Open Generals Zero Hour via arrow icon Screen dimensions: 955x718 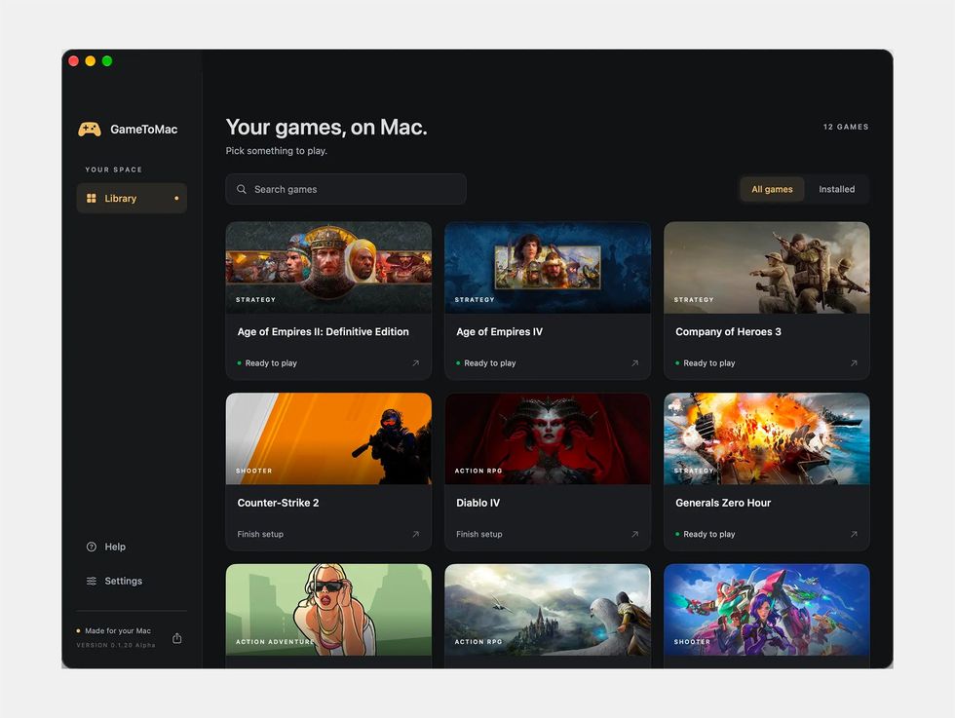point(854,534)
